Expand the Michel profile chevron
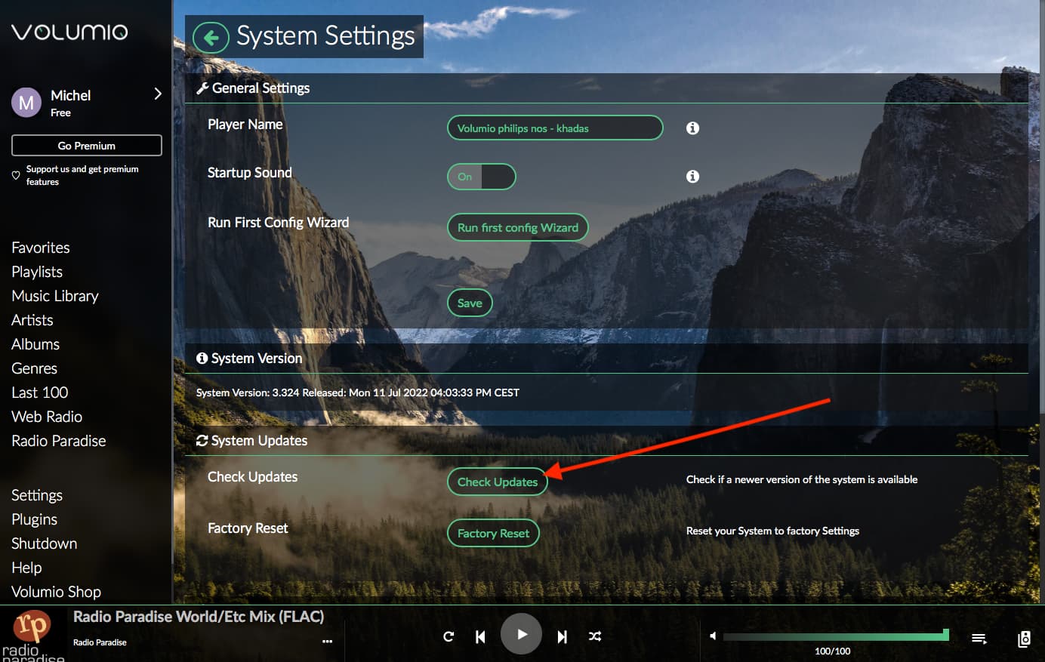Image resolution: width=1045 pixels, height=662 pixels. tap(158, 94)
